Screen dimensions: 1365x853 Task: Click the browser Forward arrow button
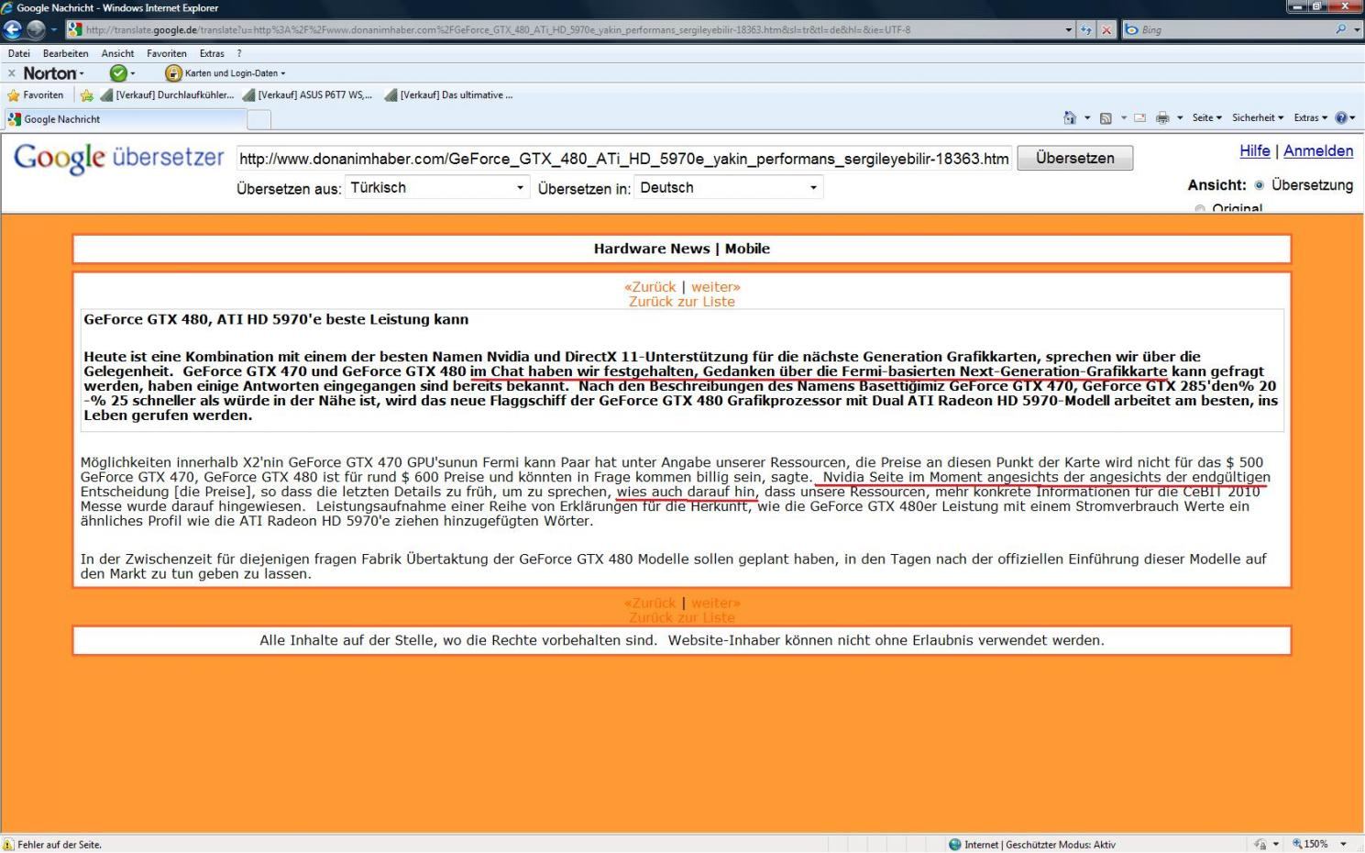[36, 29]
